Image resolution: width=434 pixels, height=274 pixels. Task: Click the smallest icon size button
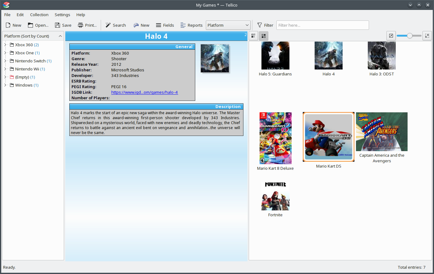[x=391, y=36]
